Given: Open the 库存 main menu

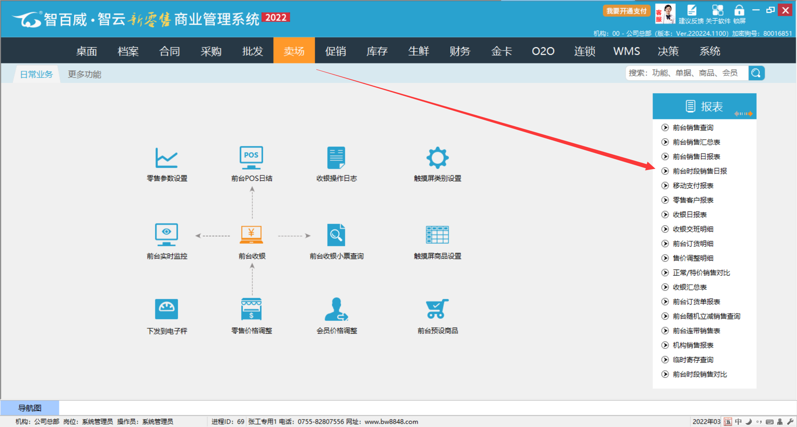Looking at the screenshot, I should coord(377,51).
